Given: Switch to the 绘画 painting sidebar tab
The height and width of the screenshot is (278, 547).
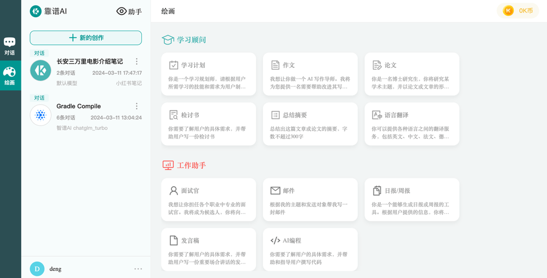Looking at the screenshot, I should pos(10,75).
